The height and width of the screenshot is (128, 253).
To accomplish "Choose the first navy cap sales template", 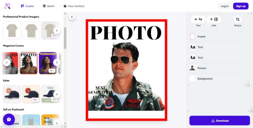I will [x=12, y=94].
